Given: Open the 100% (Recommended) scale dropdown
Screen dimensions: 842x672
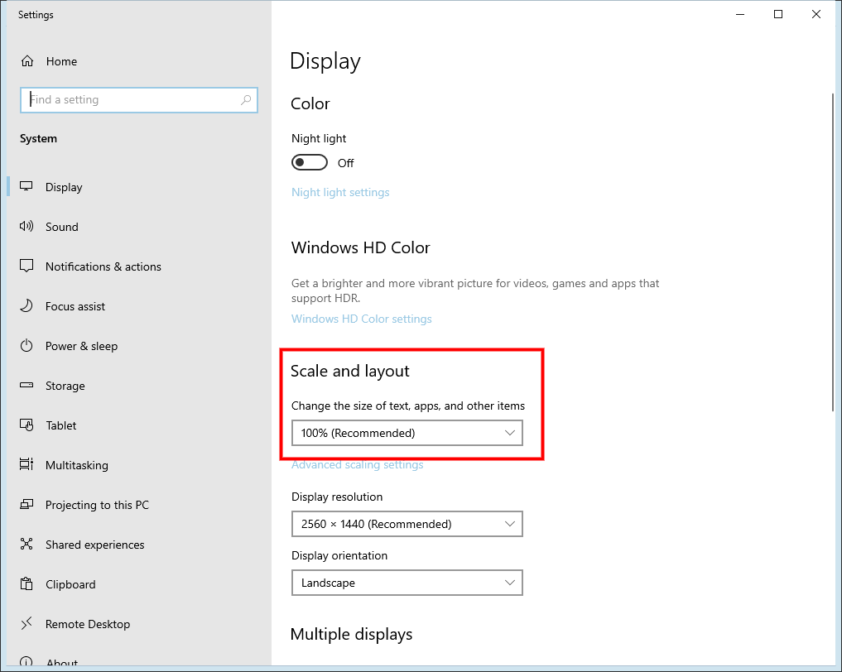Looking at the screenshot, I should click(x=407, y=433).
